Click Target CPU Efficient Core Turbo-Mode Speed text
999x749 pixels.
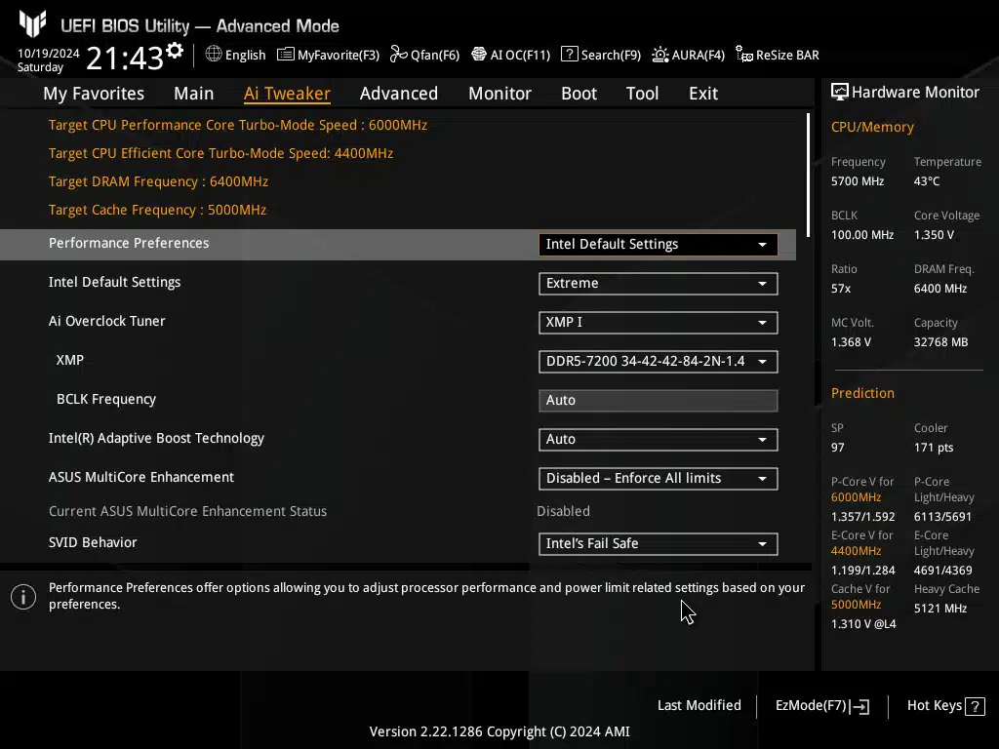click(x=221, y=153)
